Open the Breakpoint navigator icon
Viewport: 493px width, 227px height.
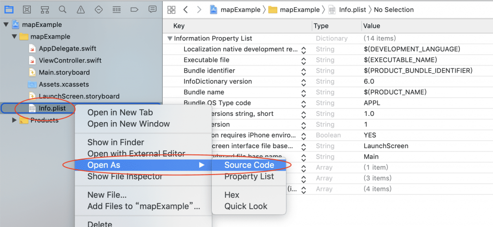[x=135, y=10]
